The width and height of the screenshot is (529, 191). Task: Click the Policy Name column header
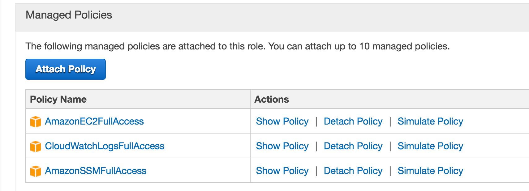pyautogui.click(x=58, y=100)
